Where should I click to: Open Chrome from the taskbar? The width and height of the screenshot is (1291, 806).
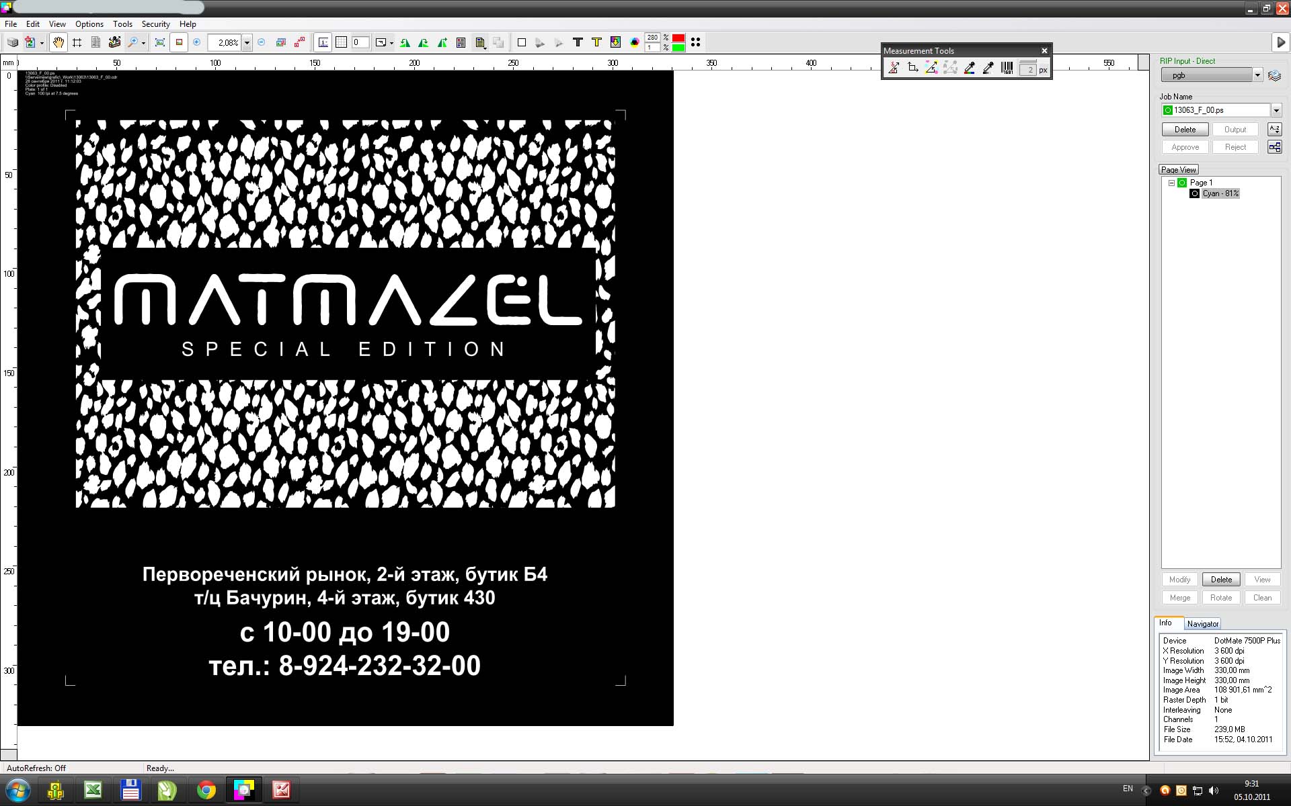[x=206, y=790]
